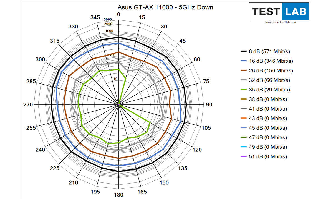Select the 51 dB (0 Mbit/s) legend entry

264,156
